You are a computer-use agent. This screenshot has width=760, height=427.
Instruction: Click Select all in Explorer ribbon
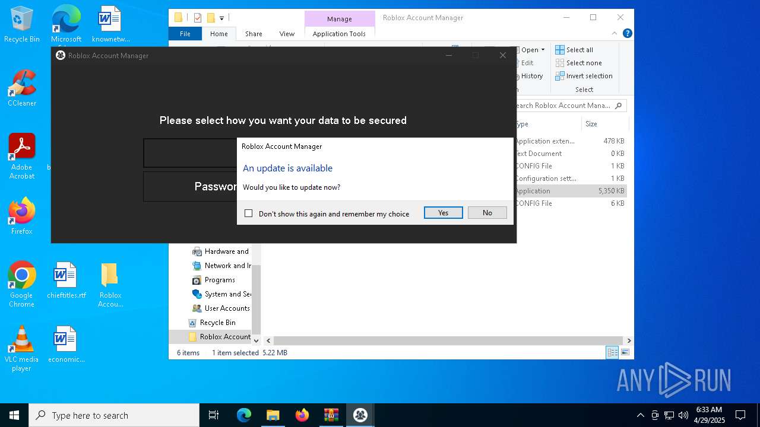(x=574, y=50)
